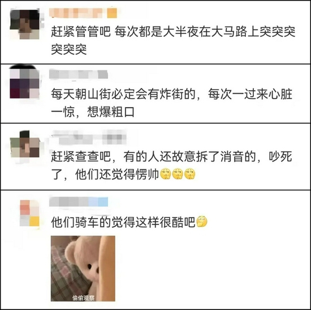Click the orange badge beside the first username

(112, 14)
